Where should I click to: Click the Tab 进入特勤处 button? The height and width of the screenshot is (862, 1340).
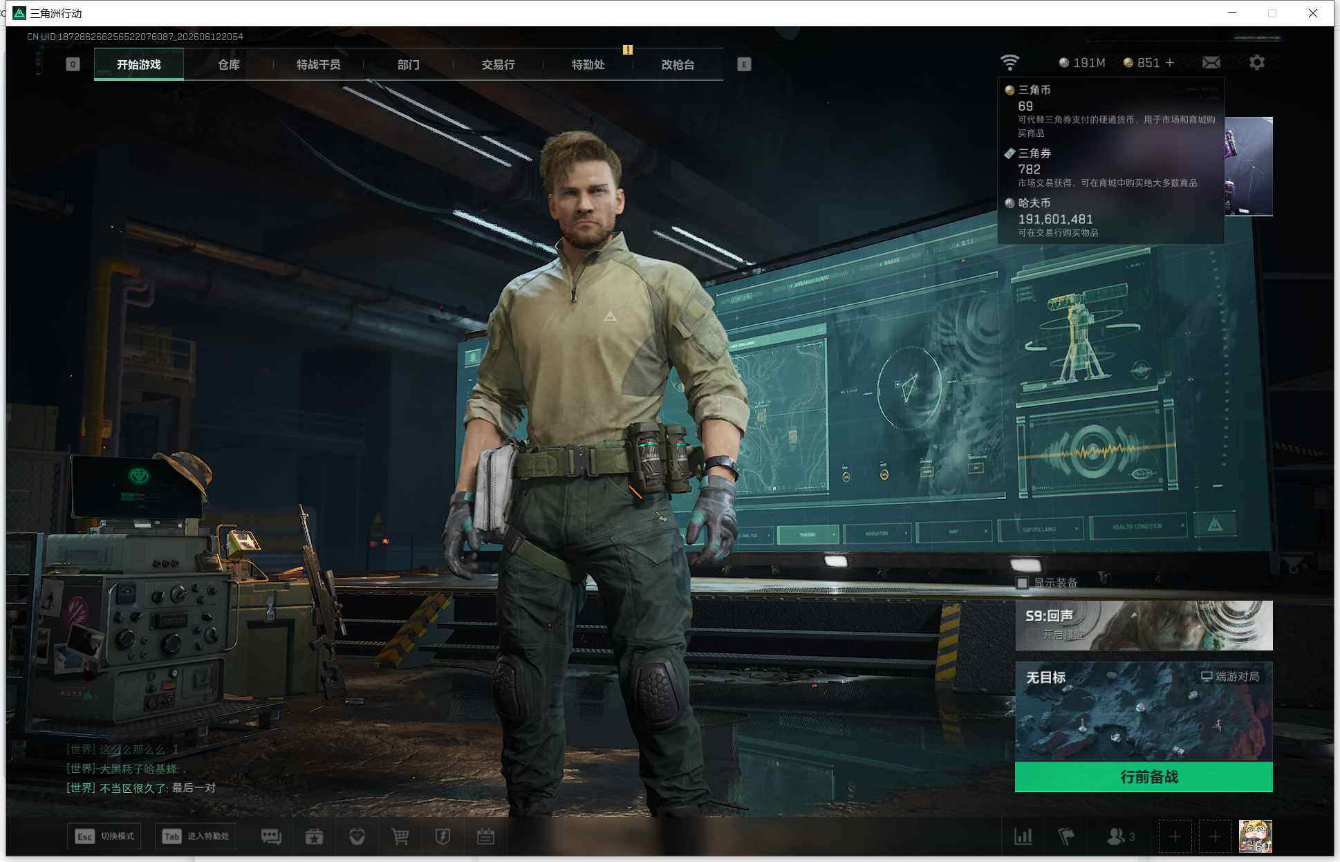[x=196, y=836]
